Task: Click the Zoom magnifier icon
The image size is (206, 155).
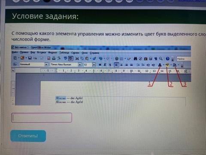Action: pos(161,59)
